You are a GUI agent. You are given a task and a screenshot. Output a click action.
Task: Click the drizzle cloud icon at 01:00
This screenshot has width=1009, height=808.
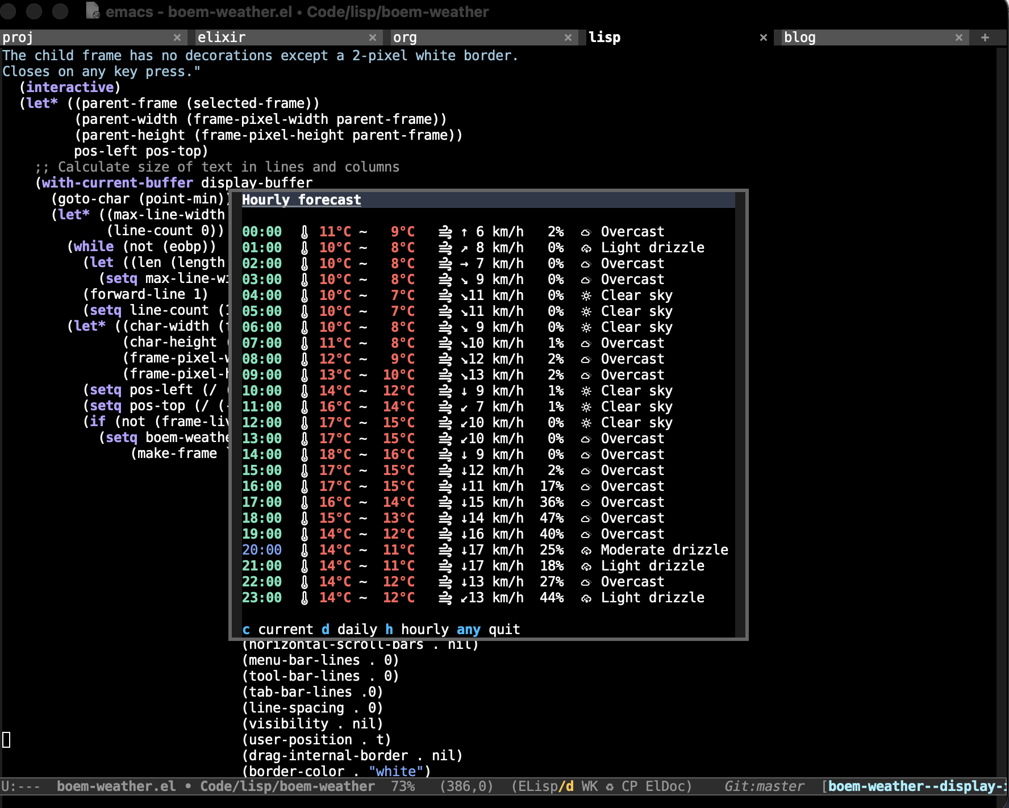tap(586, 248)
